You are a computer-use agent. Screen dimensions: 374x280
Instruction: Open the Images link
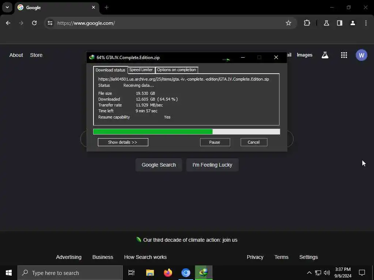pos(304,55)
